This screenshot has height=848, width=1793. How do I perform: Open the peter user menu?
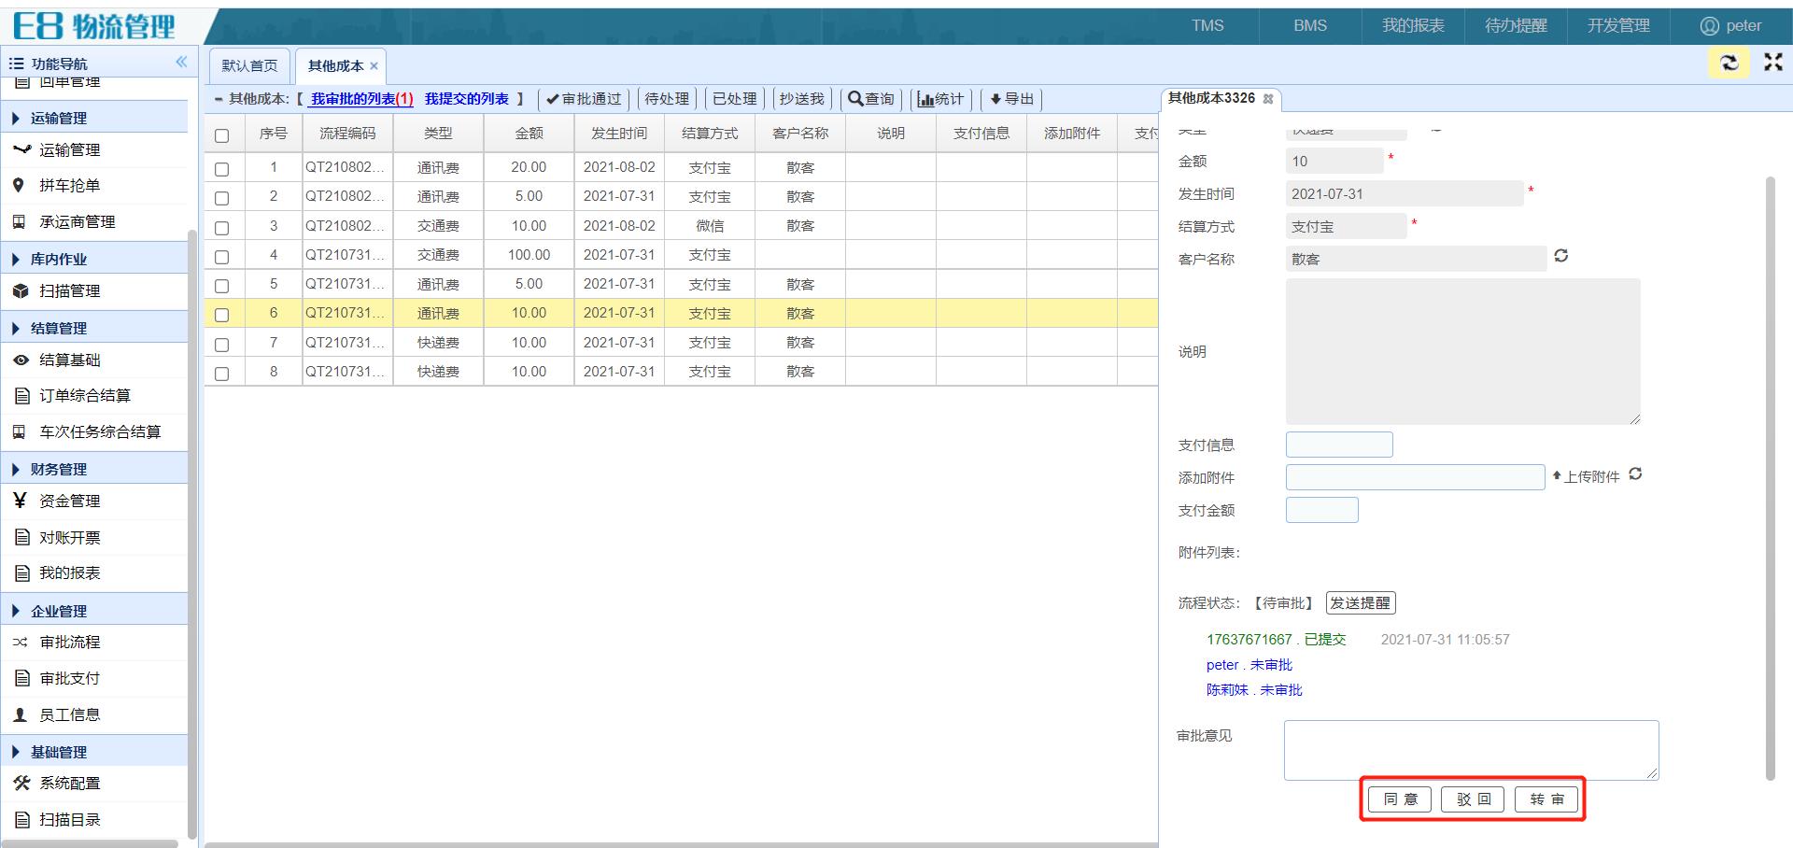click(1731, 26)
